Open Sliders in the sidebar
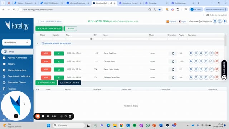The image size is (229, 129). tap(11, 64)
